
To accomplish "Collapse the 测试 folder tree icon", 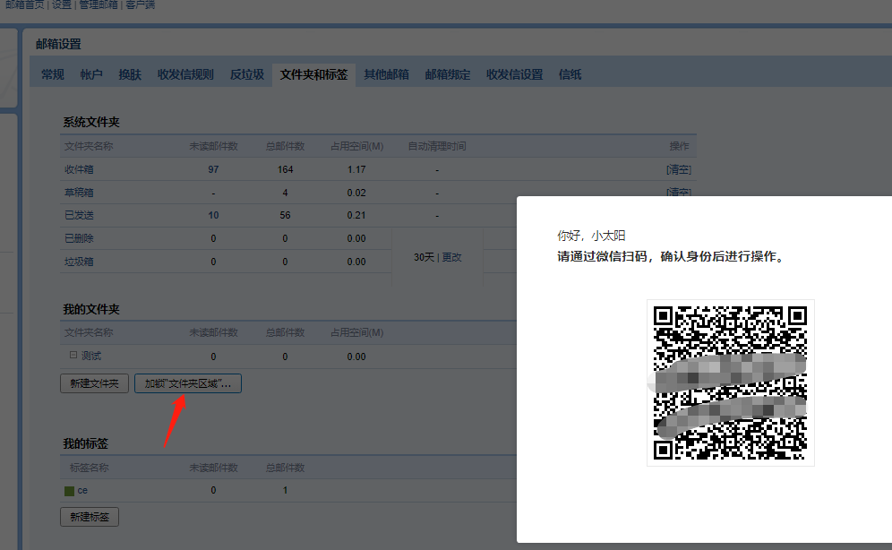I will (73, 356).
